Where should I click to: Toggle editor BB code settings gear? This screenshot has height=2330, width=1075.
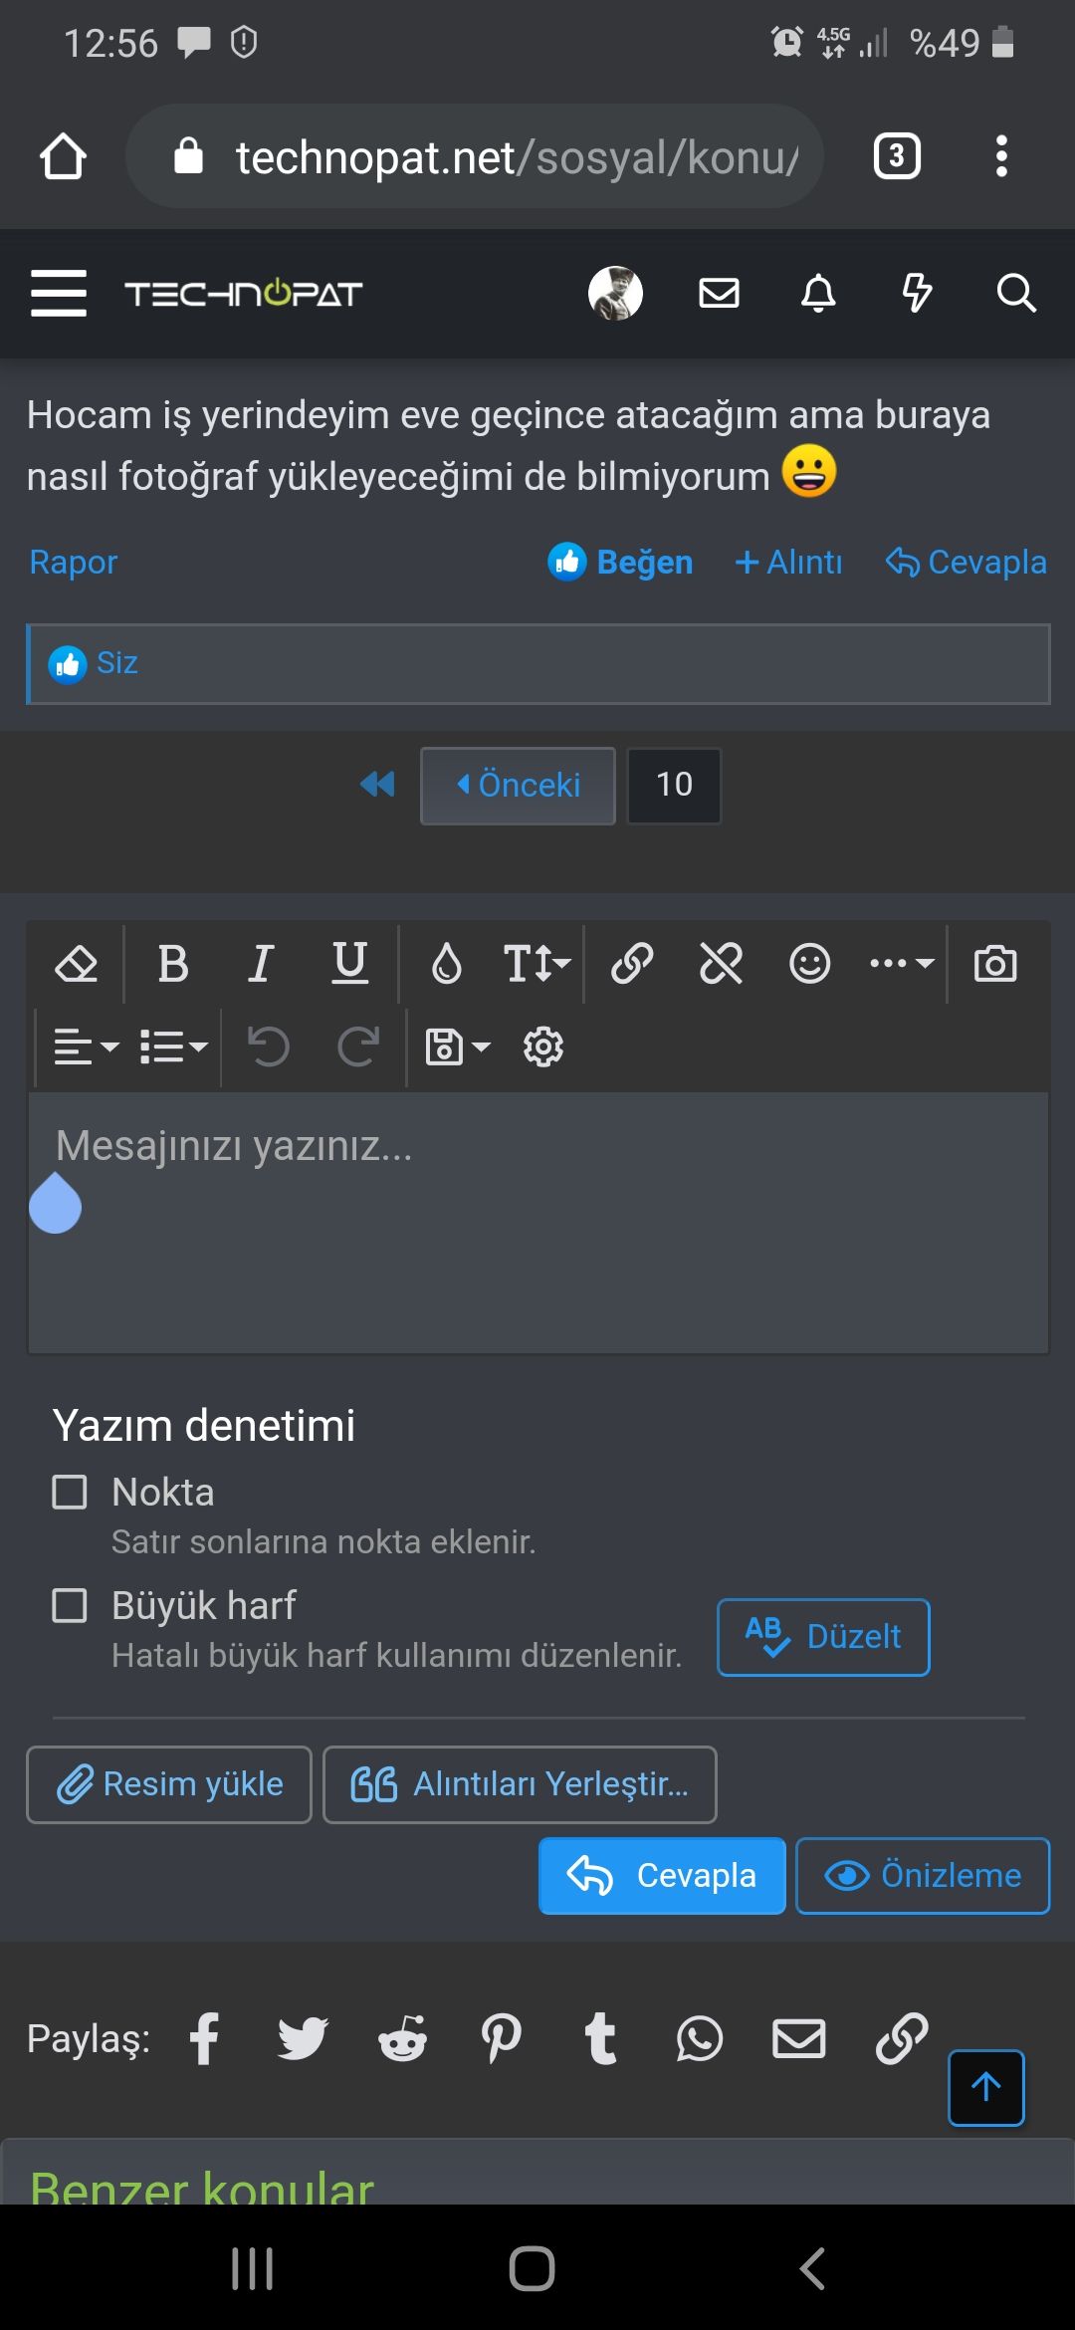point(543,1048)
